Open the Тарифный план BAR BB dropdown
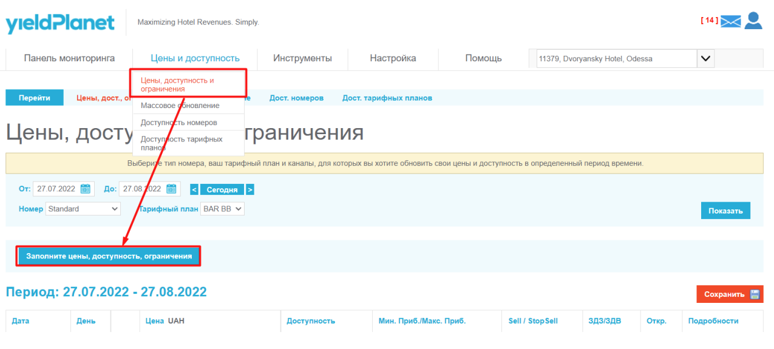Screen dimensions: 774x349 click(x=222, y=209)
